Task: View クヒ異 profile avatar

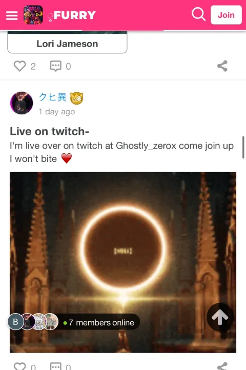Action: tap(22, 103)
